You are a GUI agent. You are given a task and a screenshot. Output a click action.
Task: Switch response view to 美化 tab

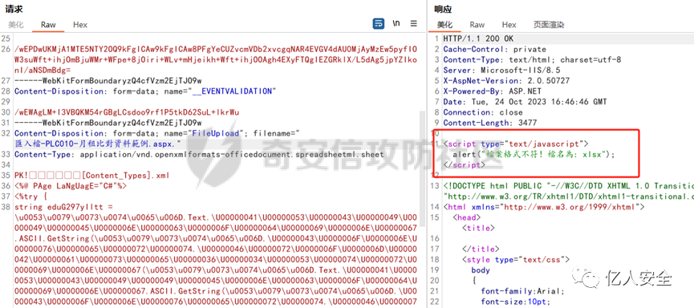coord(444,25)
